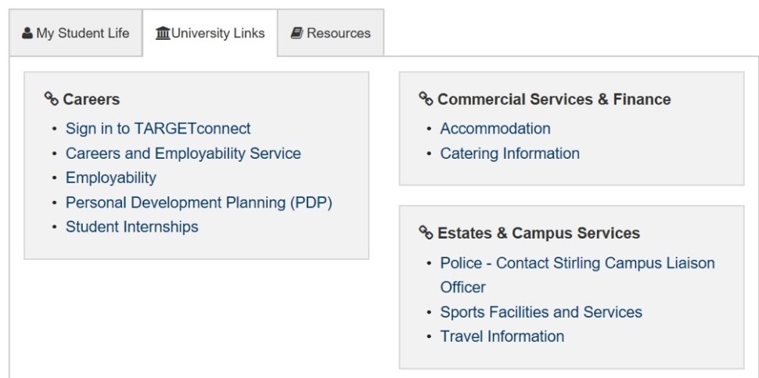Click the link icon beside Estates & Campus Services
This screenshot has width=759, height=378.
click(x=426, y=232)
